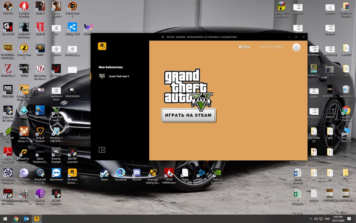Select the Last Man Standing icon
Image resolution: width=356 pixels, height=223 pixels.
[x=24, y=9]
